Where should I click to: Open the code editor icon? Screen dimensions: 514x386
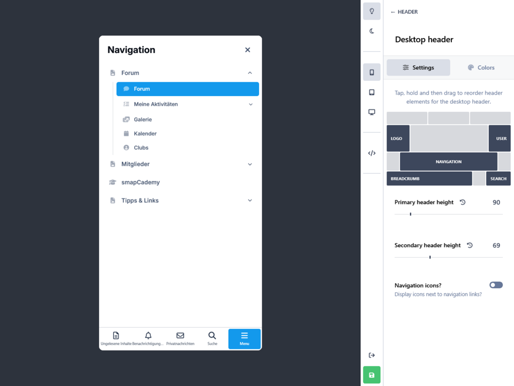pyautogui.click(x=372, y=153)
